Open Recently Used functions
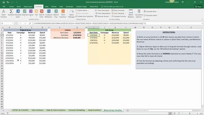The height and width of the screenshot is (115, 204). click(x=18, y=13)
